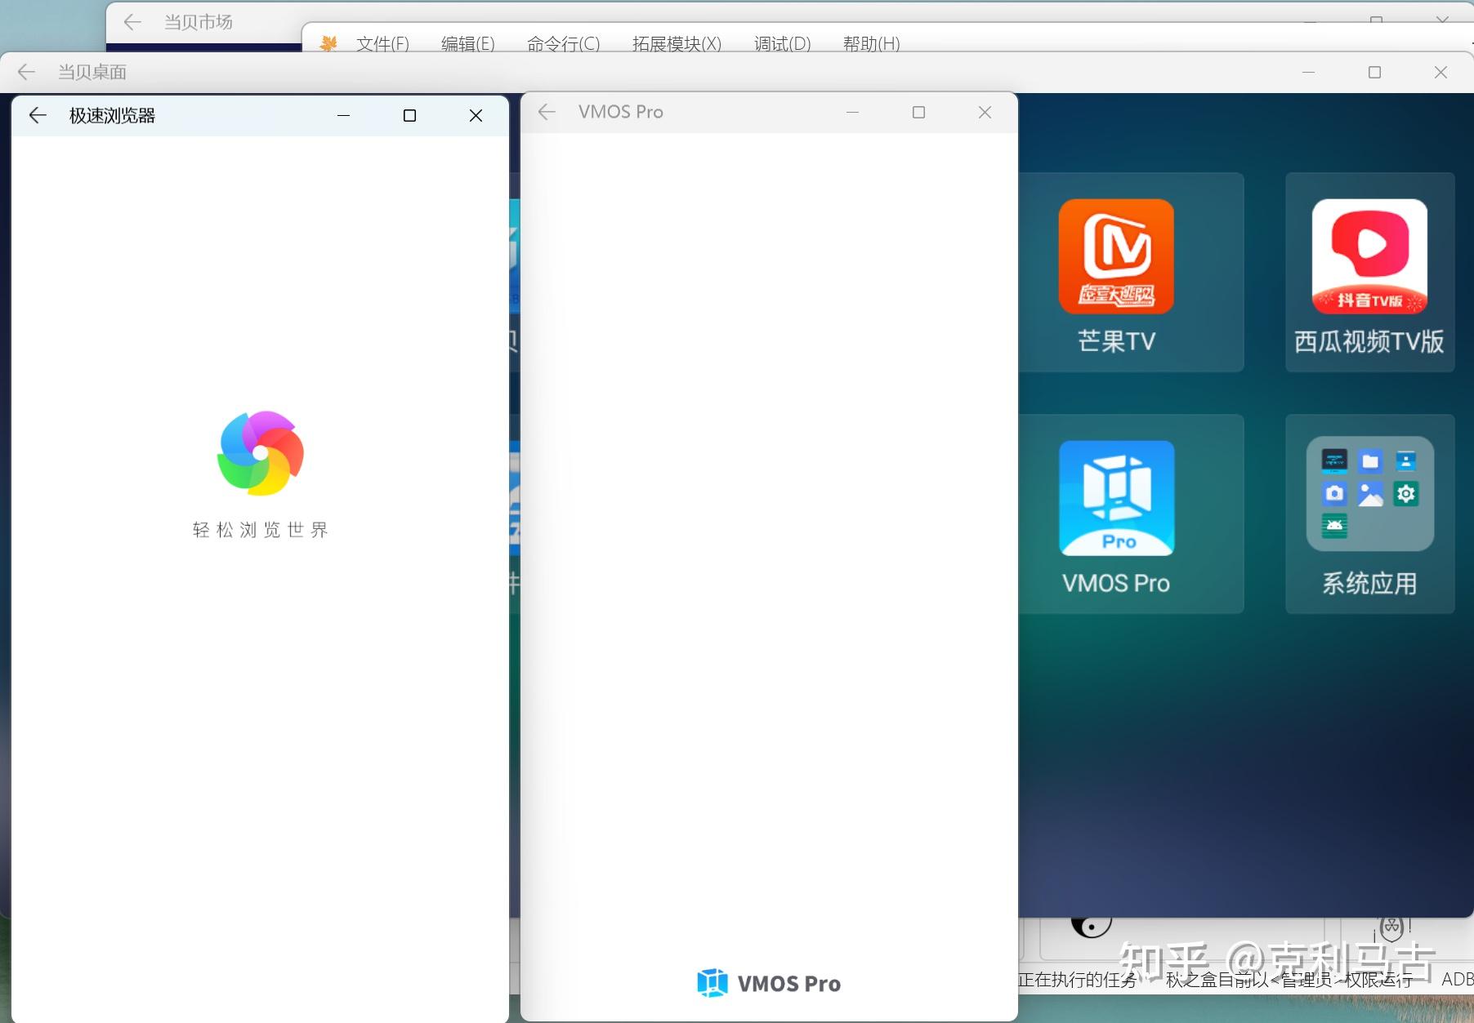Maximize the VMOS Pro window

pos(918,112)
